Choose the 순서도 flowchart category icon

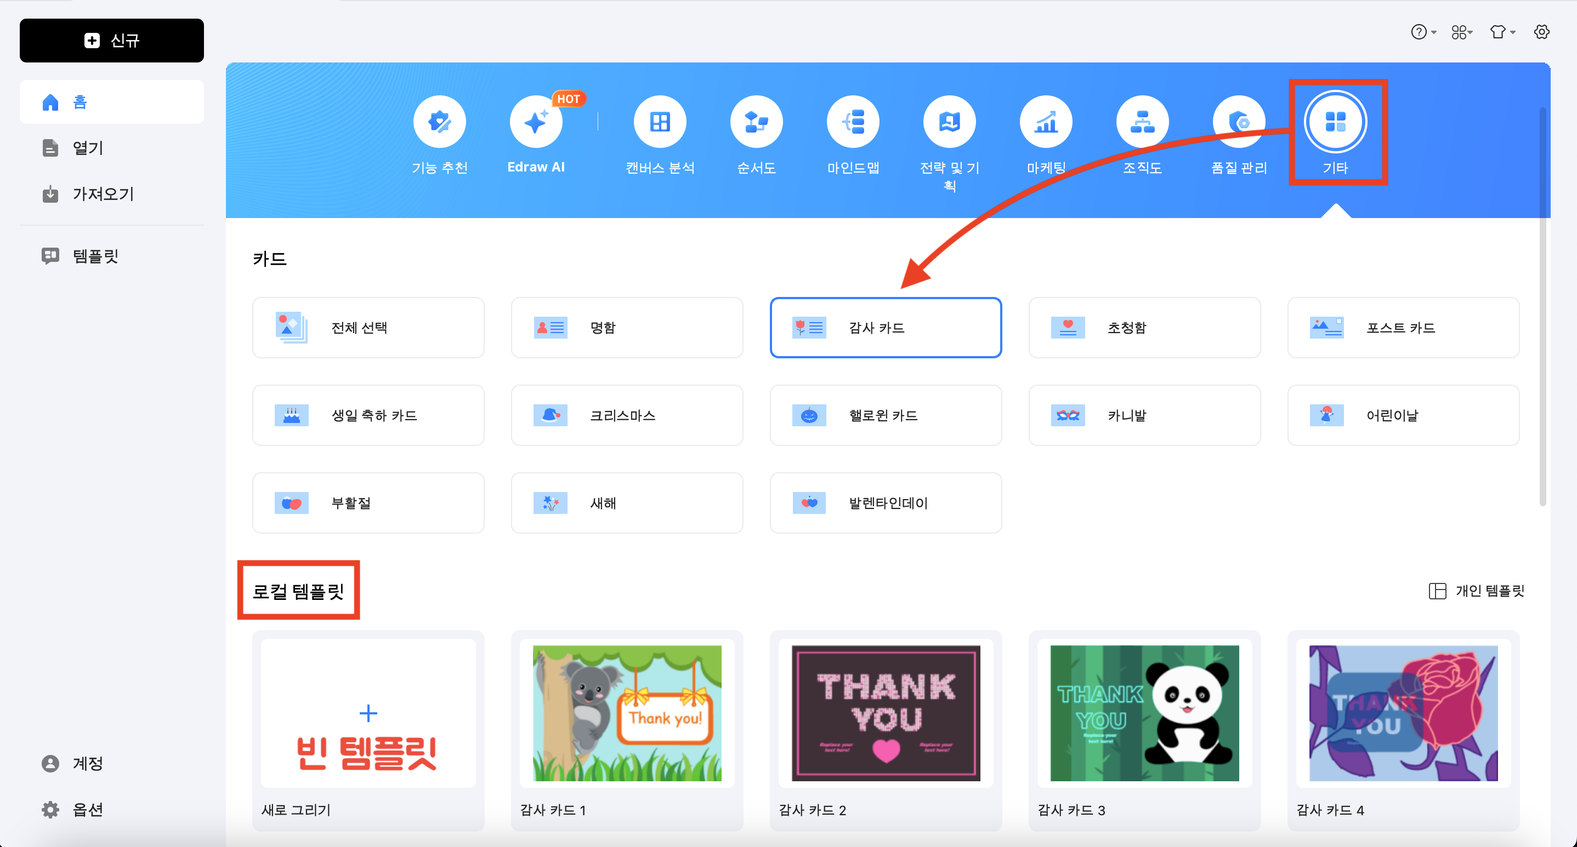757,122
